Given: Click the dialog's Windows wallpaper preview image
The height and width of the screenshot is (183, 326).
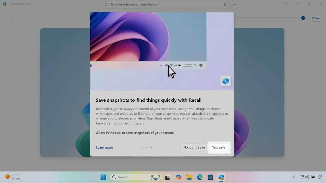Looking at the screenshot, I should pos(148,37).
